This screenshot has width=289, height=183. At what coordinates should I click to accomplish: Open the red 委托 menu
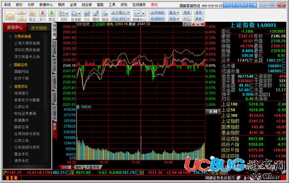pos(154,5)
